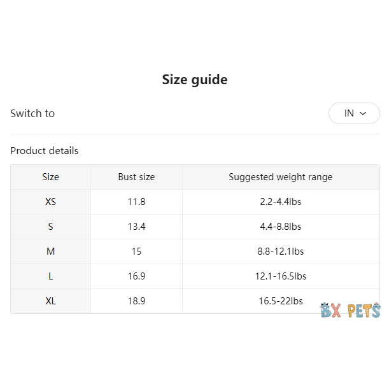Click bust size value 11.8
The width and height of the screenshot is (382, 382).
click(x=136, y=202)
